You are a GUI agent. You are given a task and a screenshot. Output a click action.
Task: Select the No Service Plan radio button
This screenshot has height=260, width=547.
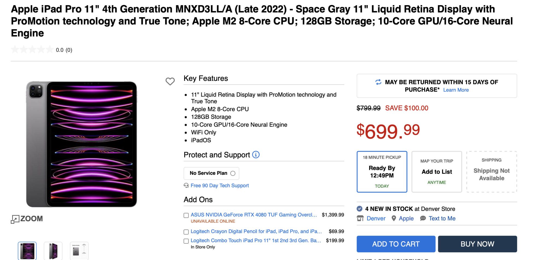233,173
